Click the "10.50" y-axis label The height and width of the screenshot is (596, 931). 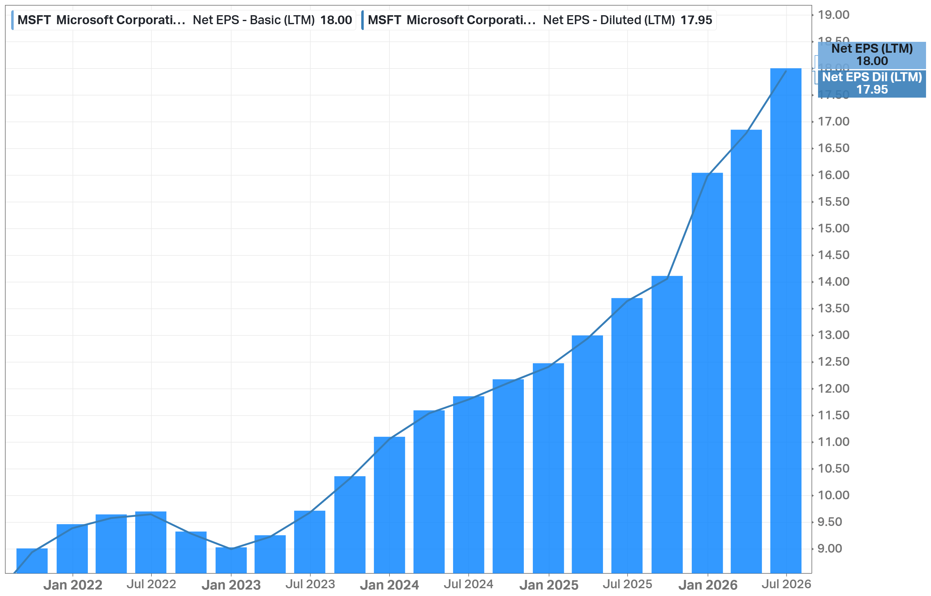click(x=833, y=469)
